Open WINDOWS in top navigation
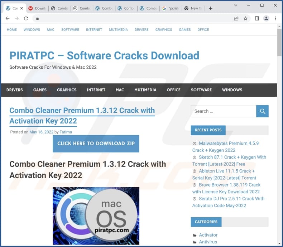283x247 pixels. click(x=32, y=30)
